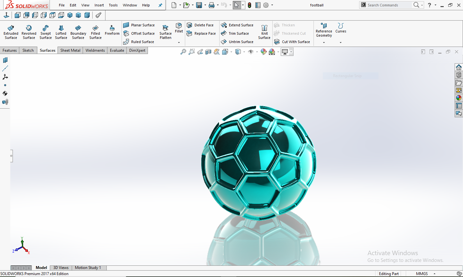Click Zoom to Area icon
This screenshot has height=277, width=463.
tap(192, 52)
